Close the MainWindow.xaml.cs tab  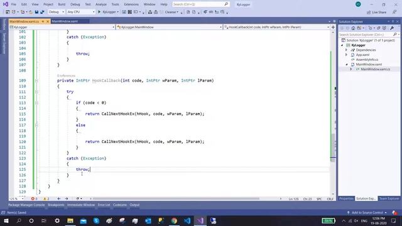click(x=48, y=21)
